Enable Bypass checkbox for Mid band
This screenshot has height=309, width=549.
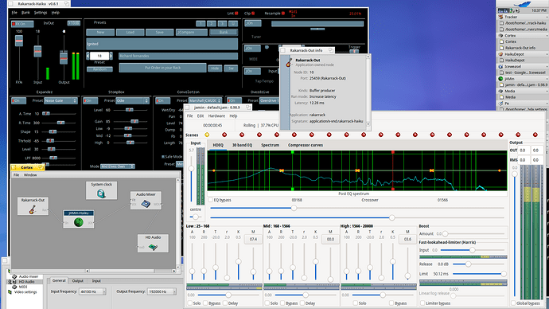pos(282,303)
